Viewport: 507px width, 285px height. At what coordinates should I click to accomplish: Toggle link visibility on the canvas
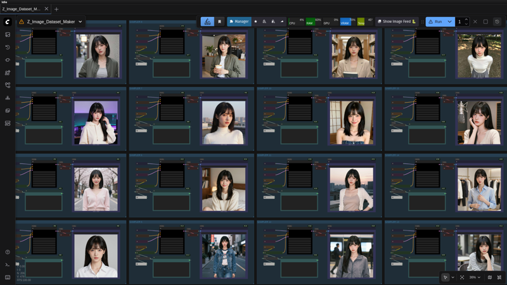[499, 277]
